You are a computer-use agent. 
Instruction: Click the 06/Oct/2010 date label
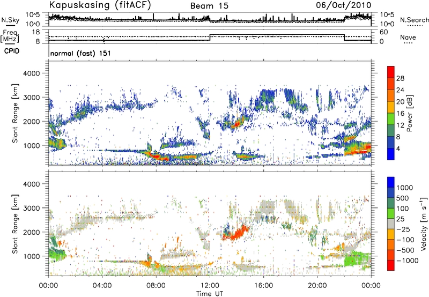tap(344, 5)
